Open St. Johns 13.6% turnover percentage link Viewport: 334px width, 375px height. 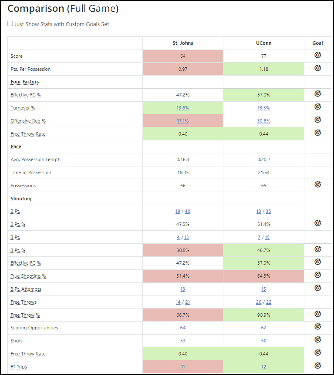(183, 108)
